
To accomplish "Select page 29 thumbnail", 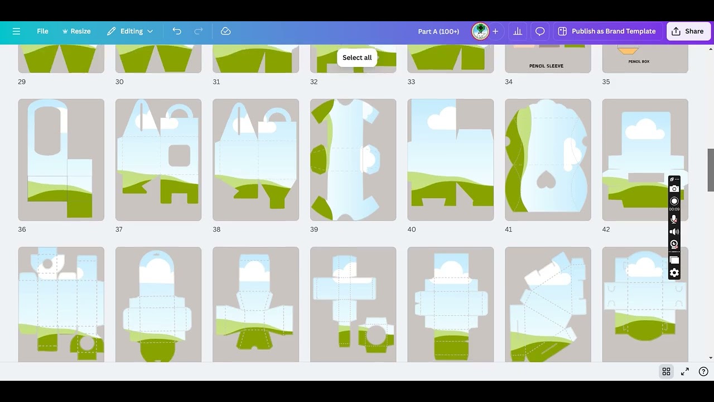I will click(61, 59).
